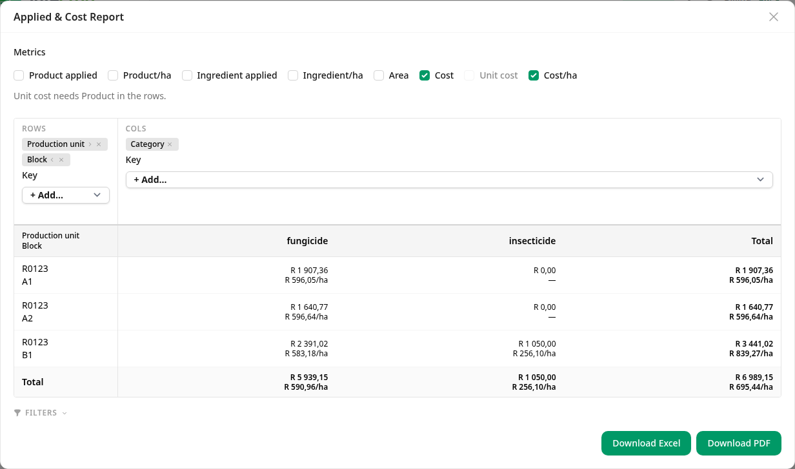Expand the FILTERS section chevron
Screen dimensions: 795x469
coord(65,413)
